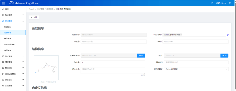236x91 pixels.
Task: Open the 结合氨基酸 C-Cys dropdown
Action: coord(196,69)
